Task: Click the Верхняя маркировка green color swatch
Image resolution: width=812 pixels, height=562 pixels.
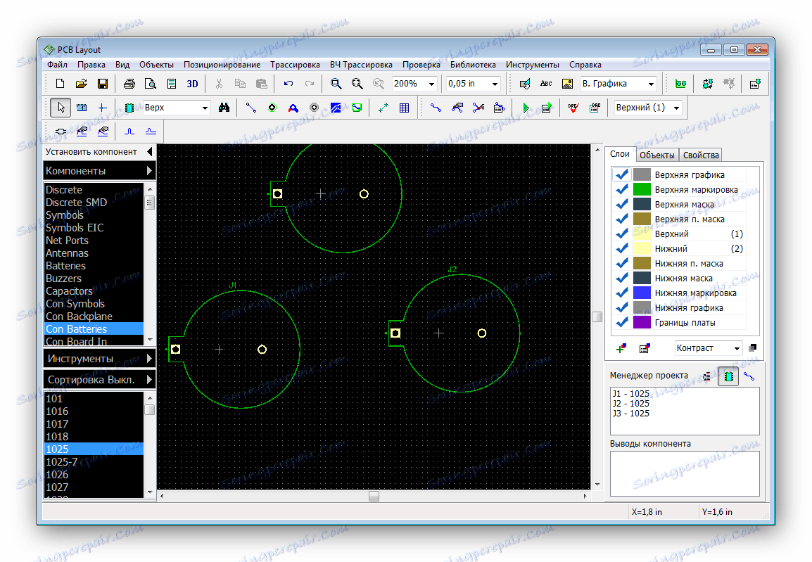Action: [x=642, y=189]
